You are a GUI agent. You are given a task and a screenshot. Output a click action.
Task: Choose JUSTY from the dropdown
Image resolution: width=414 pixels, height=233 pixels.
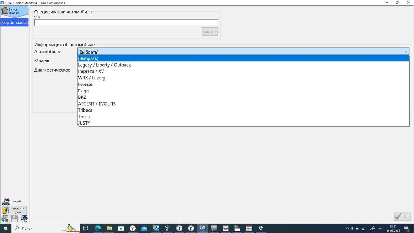243,123
